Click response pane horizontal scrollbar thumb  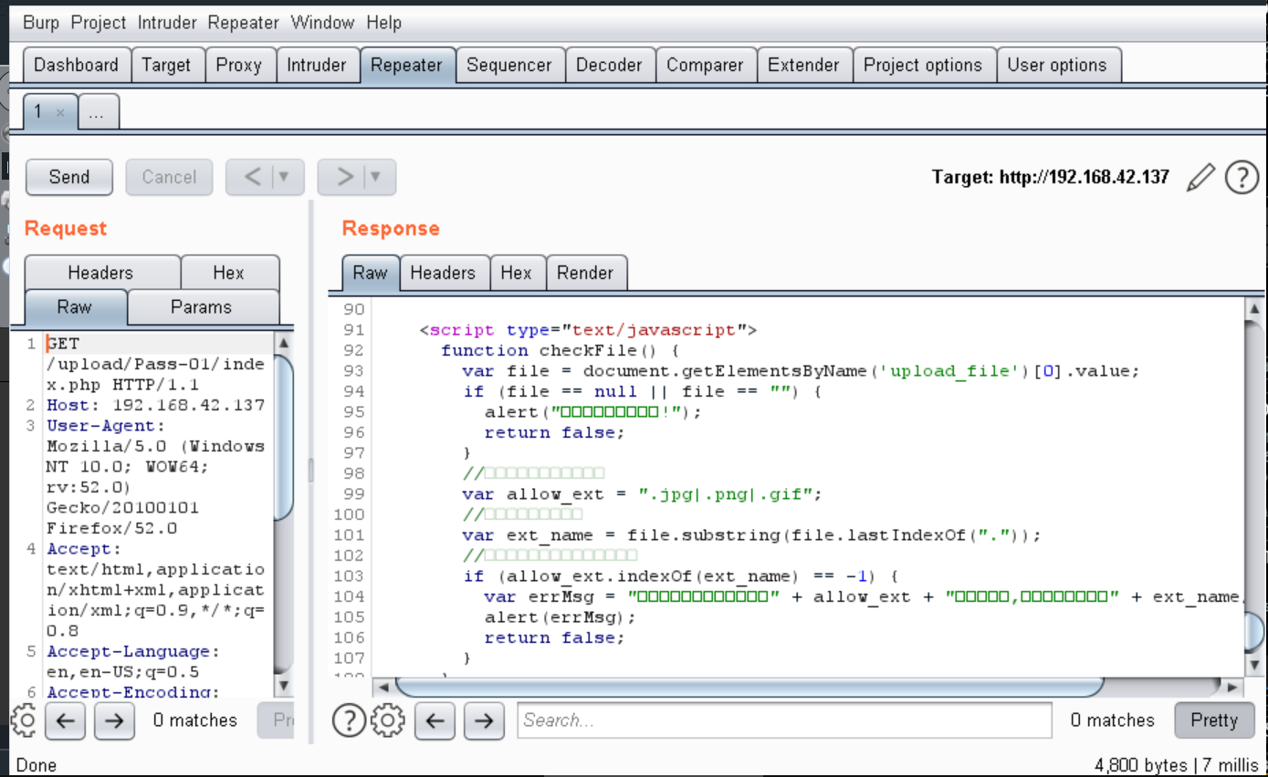(749, 687)
